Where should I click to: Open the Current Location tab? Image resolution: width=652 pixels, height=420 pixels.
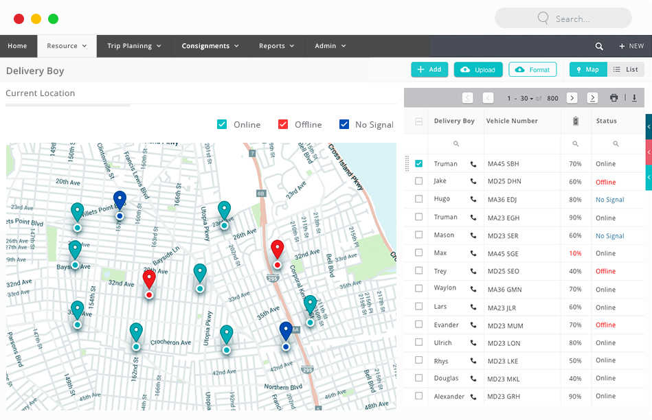coord(41,93)
